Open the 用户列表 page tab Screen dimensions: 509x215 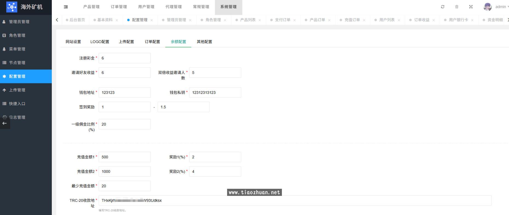click(387, 20)
